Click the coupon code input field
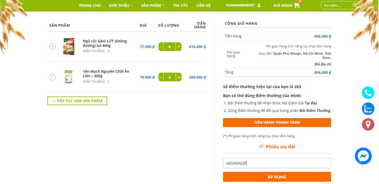 [x=277, y=163]
